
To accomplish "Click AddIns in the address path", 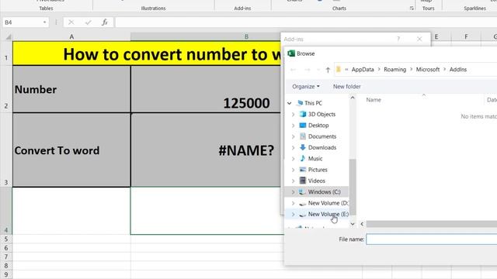I will (x=458, y=70).
